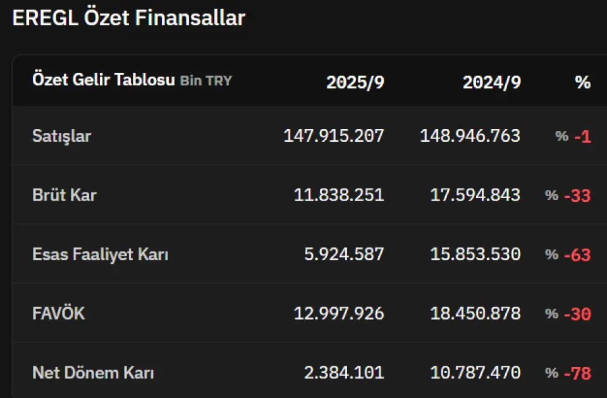
Task: Click the Net Dönem Karı value 2.384.101
Action: click(x=343, y=373)
